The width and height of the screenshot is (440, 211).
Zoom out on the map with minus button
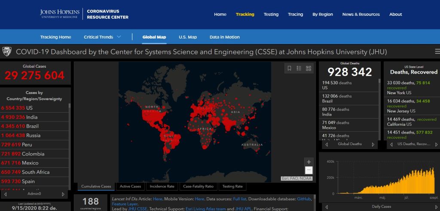(x=309, y=170)
